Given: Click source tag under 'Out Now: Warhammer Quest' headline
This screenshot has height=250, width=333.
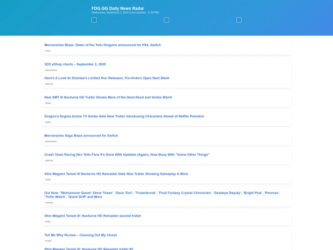Looking at the screenshot, I should pos(49,202).
